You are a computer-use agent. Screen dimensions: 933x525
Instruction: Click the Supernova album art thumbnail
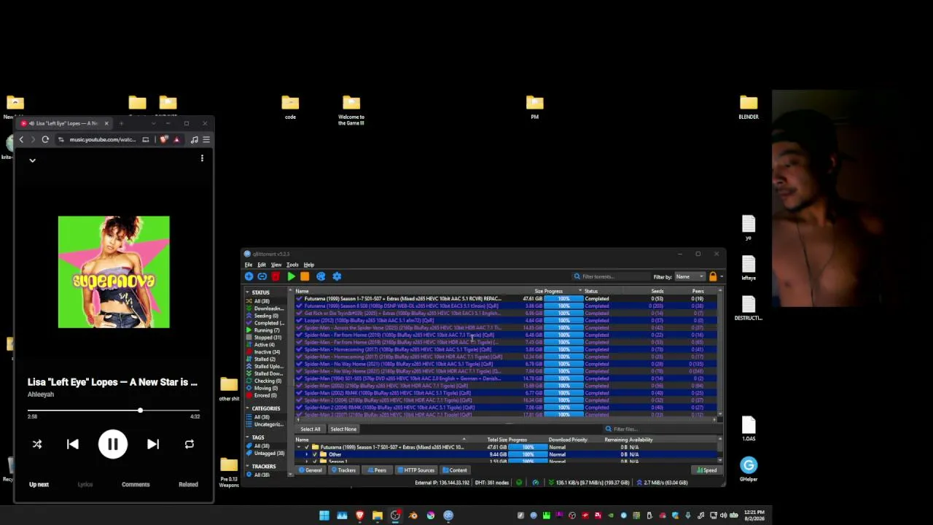coord(114,272)
